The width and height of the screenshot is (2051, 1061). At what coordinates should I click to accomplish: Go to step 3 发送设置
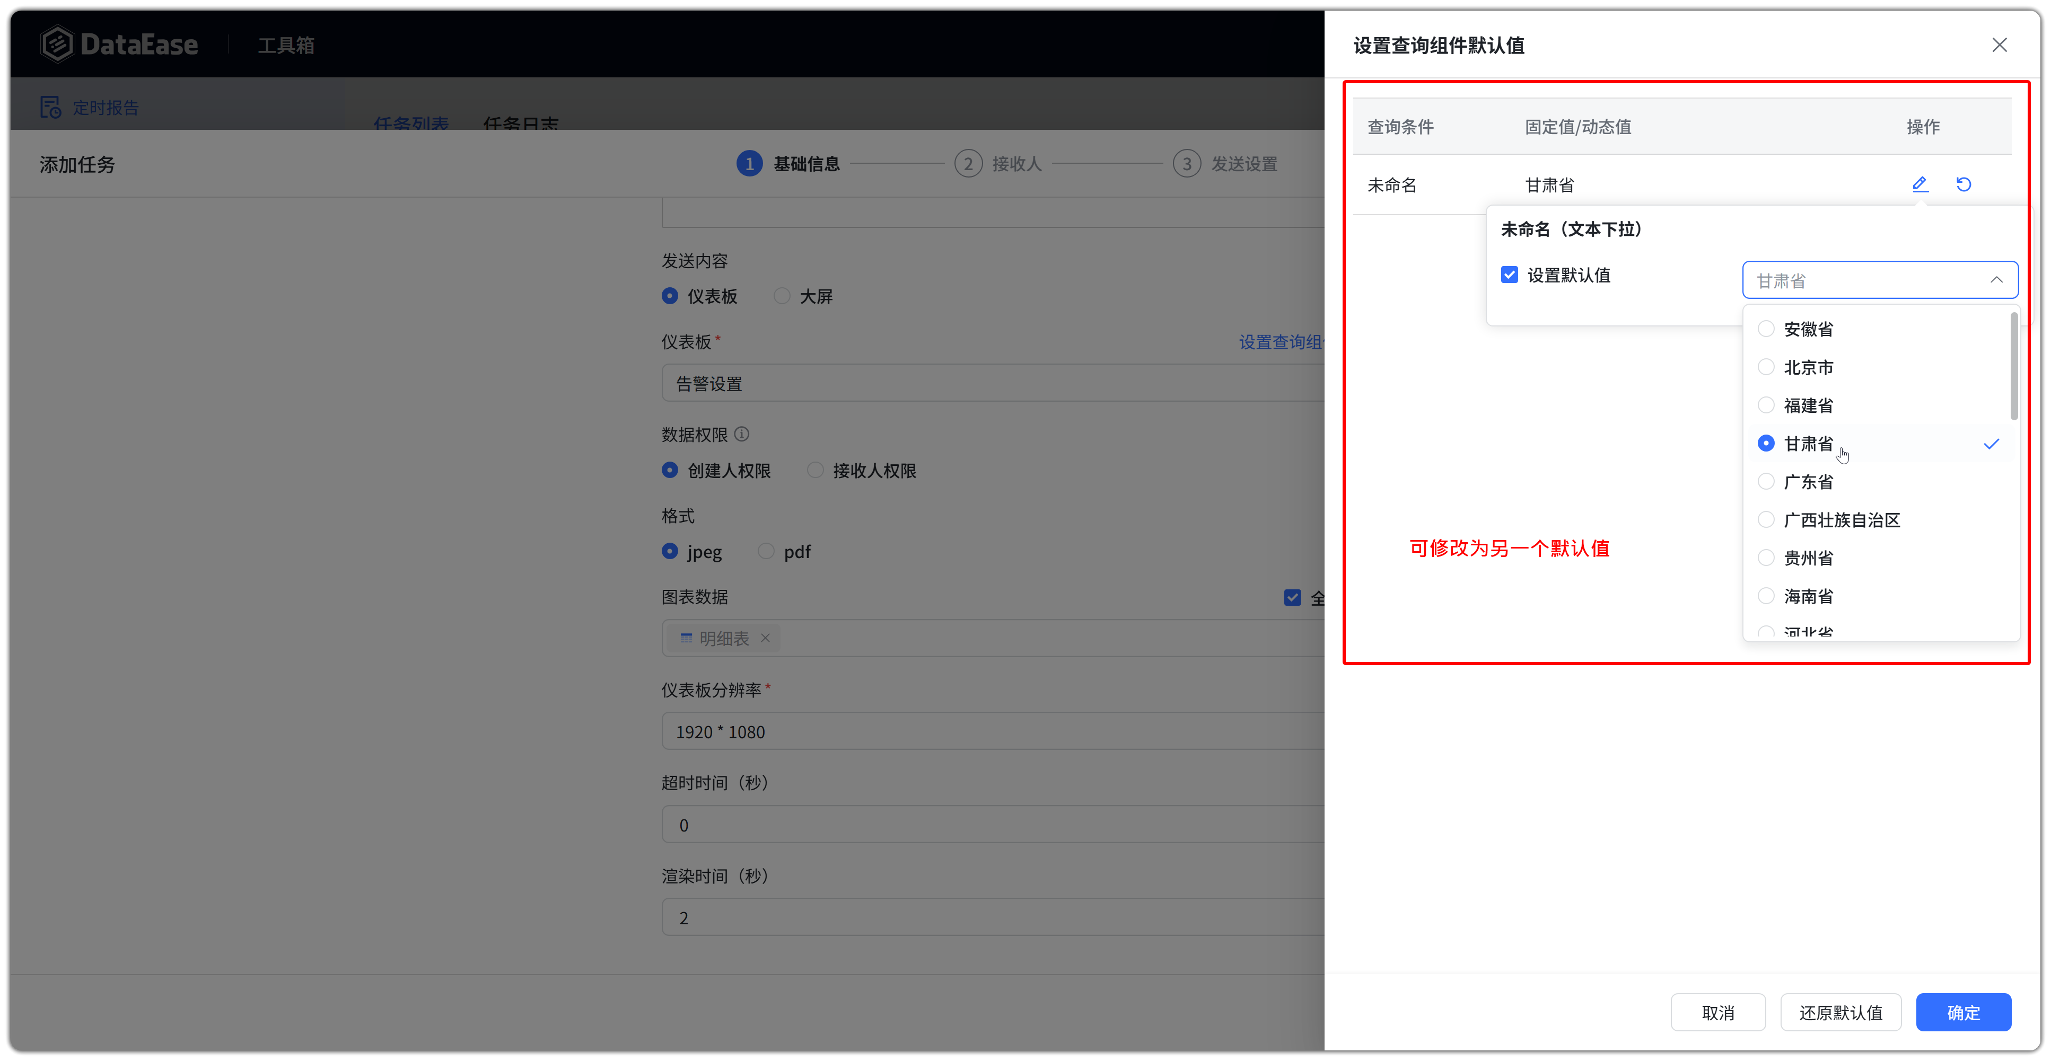tap(1225, 164)
